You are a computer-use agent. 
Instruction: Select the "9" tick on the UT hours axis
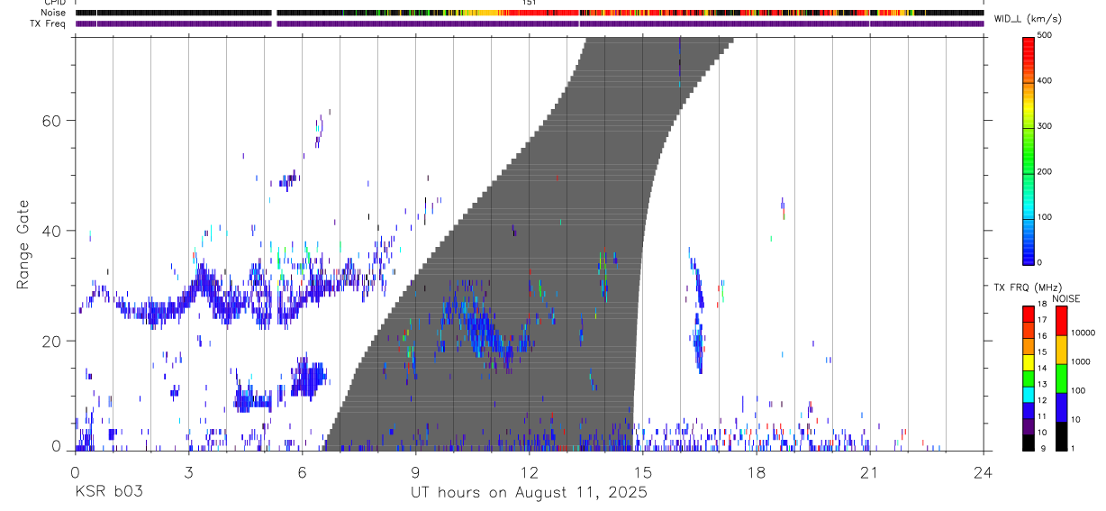(x=415, y=471)
